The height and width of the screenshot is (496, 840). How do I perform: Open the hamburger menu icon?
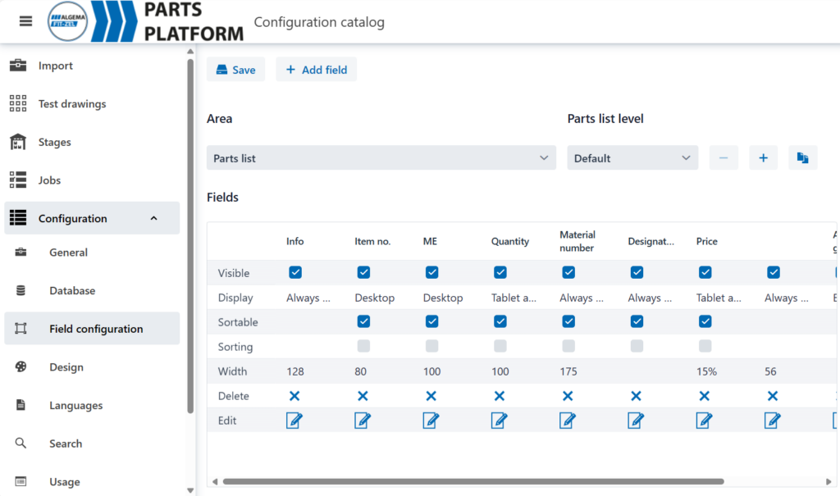click(x=25, y=21)
